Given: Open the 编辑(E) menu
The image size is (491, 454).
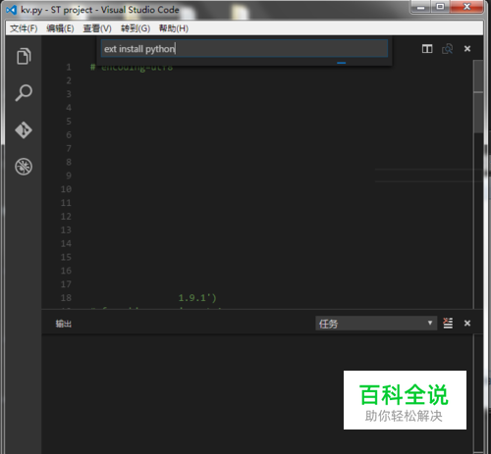Looking at the screenshot, I should click(60, 28).
